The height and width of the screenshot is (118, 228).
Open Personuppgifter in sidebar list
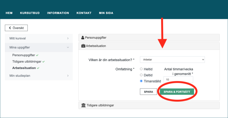coord(23,55)
